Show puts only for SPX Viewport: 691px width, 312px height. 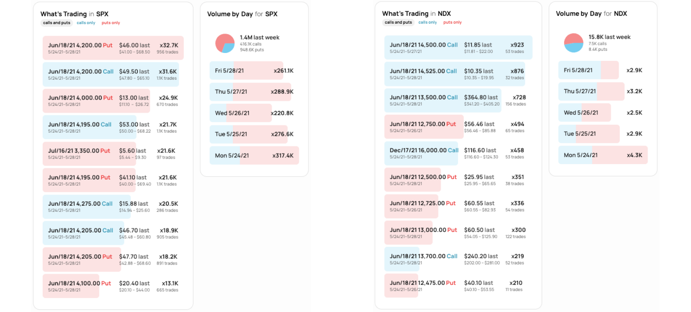point(111,23)
